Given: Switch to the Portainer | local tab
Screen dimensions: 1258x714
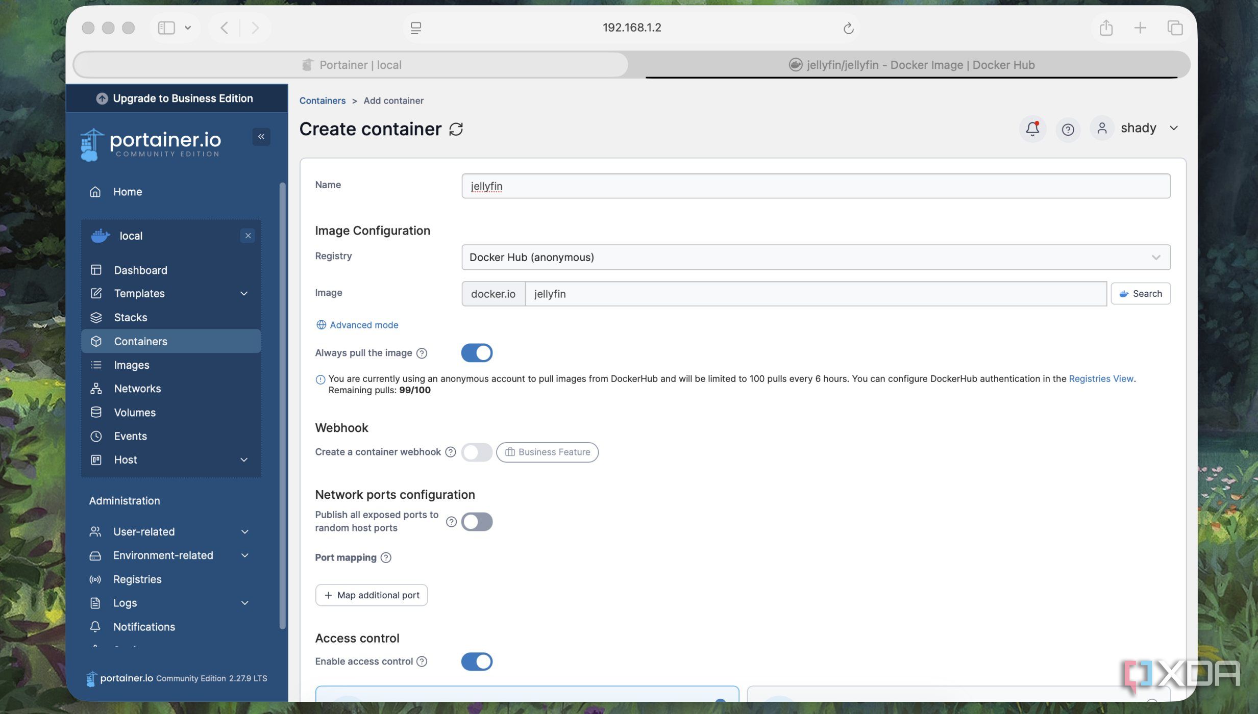Looking at the screenshot, I should point(352,65).
